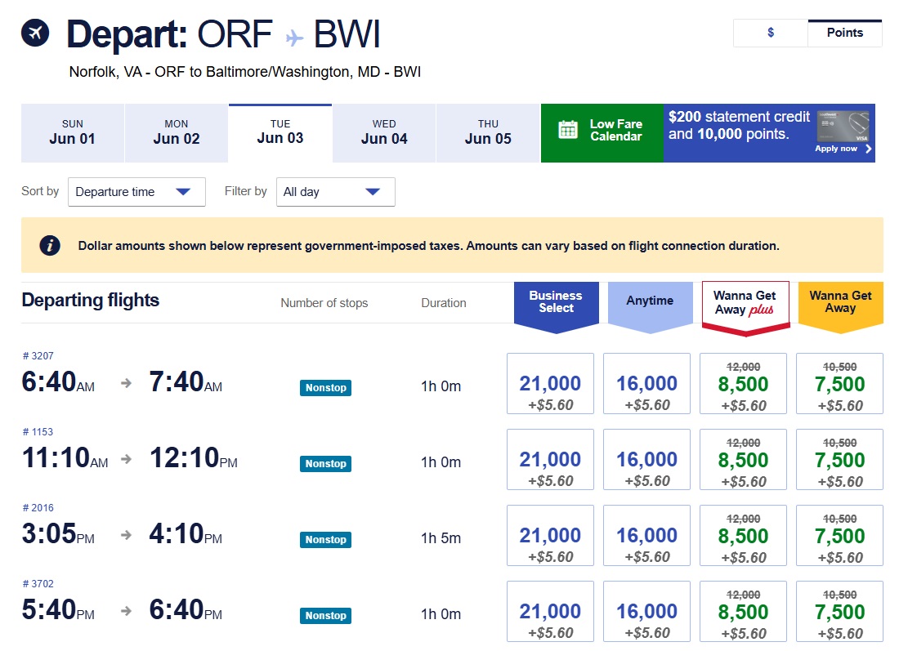Select the MON Jun 02 date tab

coord(176,133)
